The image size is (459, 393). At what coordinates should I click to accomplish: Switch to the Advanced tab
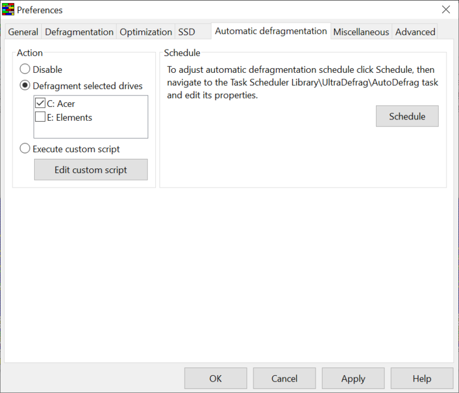(415, 32)
